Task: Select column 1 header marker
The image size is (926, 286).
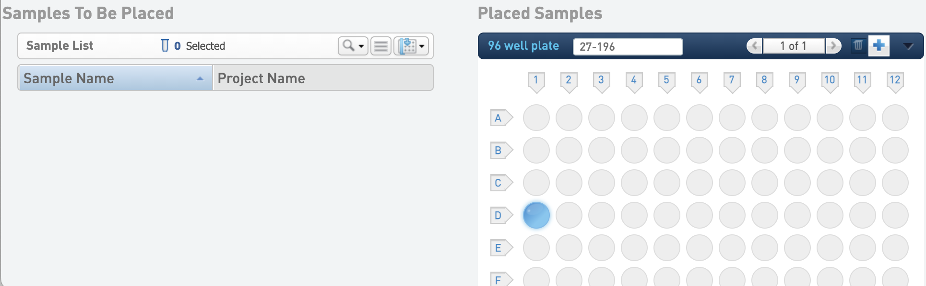Action: click(536, 81)
